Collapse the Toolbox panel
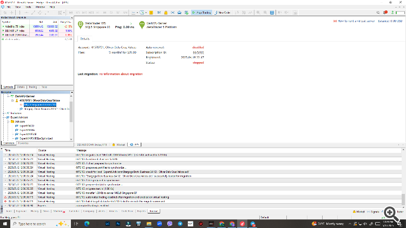Image resolution: width=406 pixels, height=228 pixels. 1,149
